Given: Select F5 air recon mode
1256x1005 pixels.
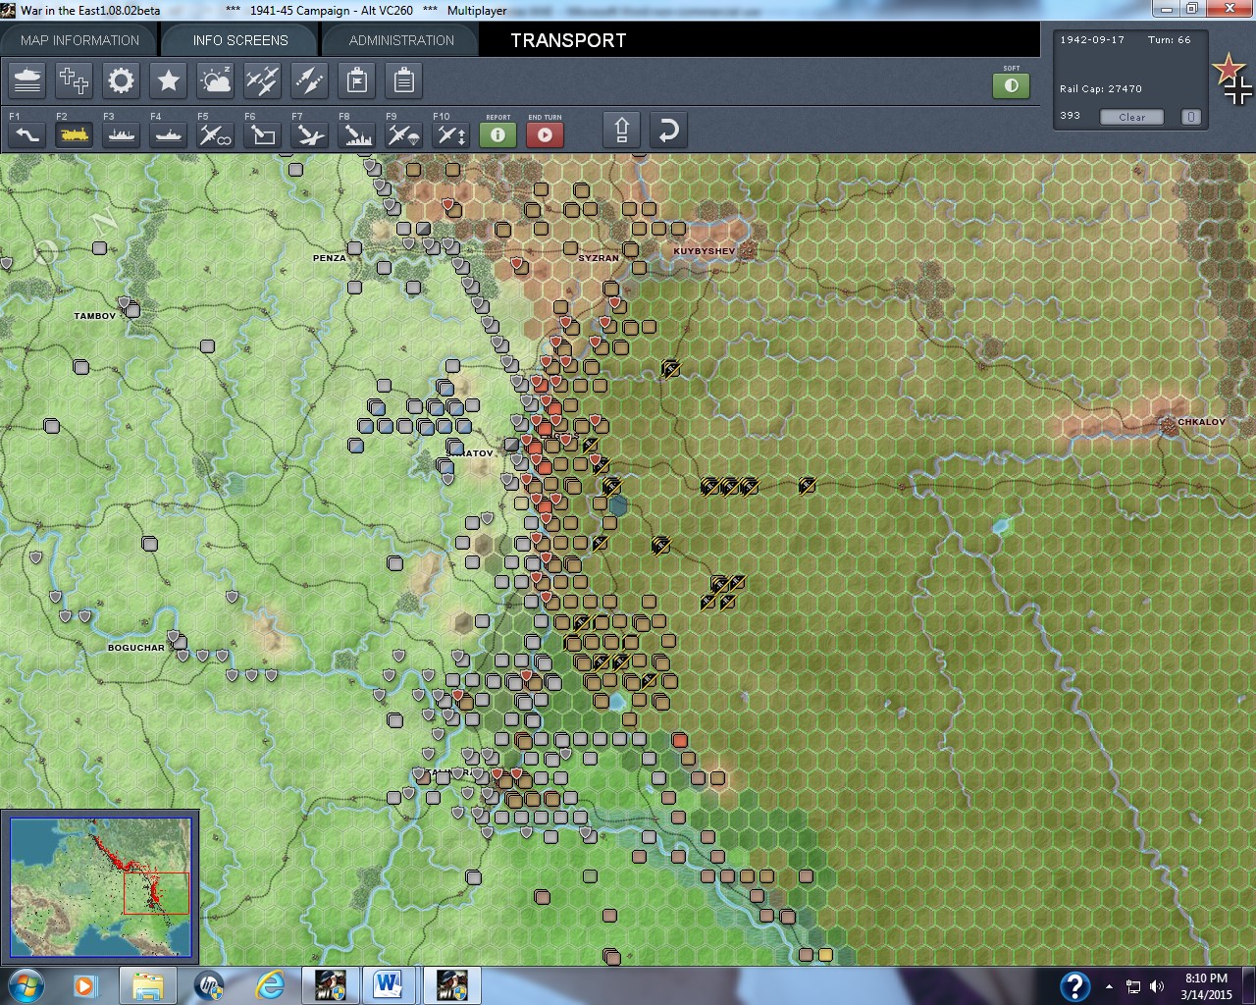Looking at the screenshot, I should click(x=216, y=134).
